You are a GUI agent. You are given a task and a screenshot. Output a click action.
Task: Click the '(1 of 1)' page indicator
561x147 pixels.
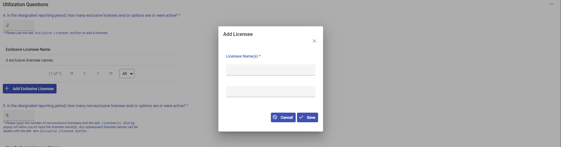[x=55, y=74]
